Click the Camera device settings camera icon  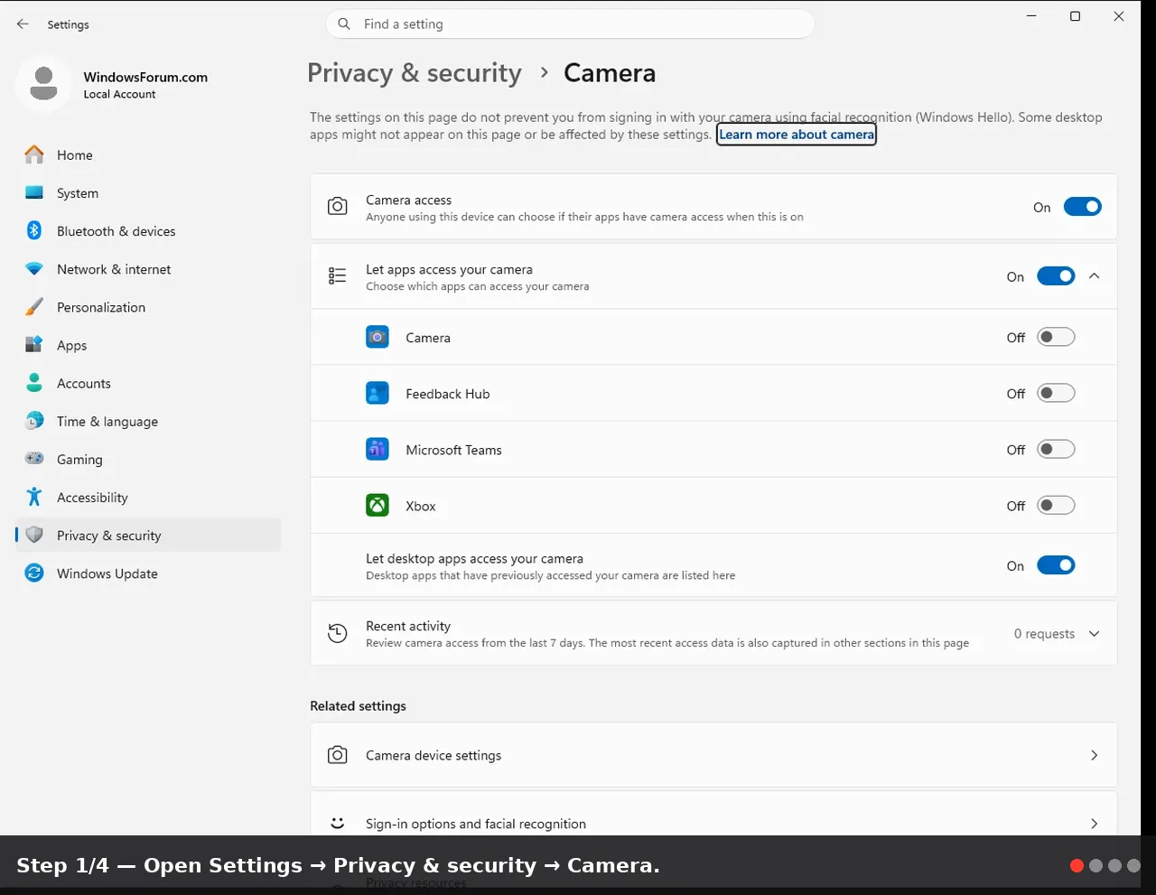click(338, 755)
